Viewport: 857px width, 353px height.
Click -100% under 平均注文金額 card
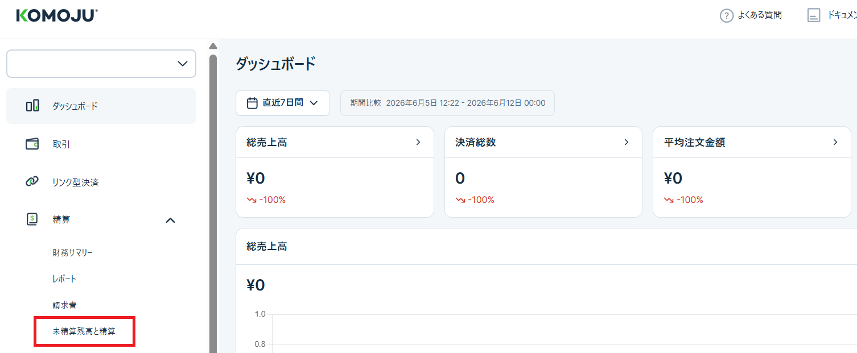[690, 200]
